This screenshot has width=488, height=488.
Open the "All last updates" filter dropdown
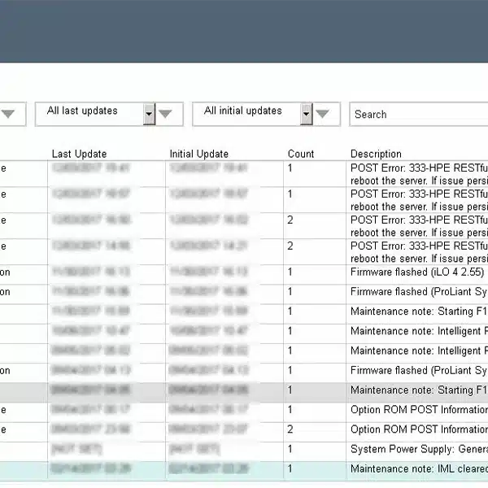tap(88, 111)
